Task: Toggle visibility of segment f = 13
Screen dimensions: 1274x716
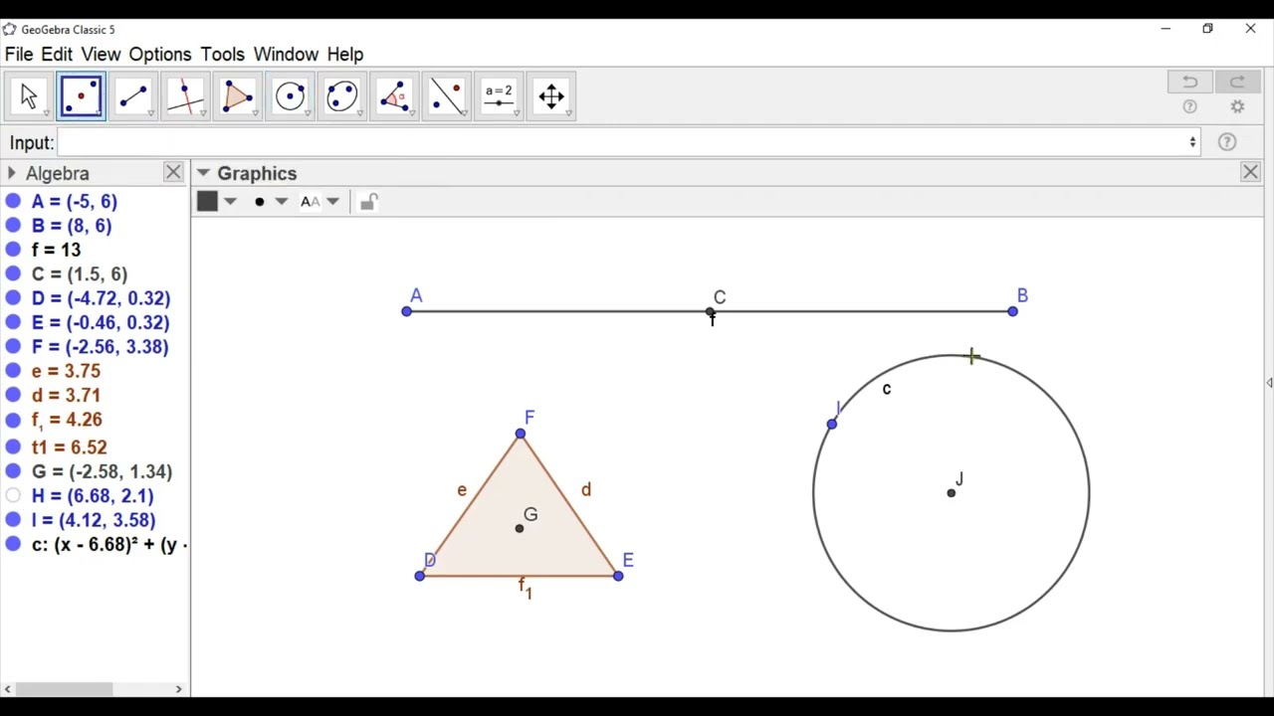Action: [x=13, y=250]
